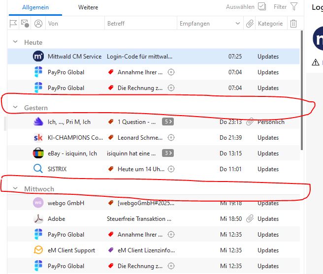Switch to the Weitere tab

tap(88, 7)
